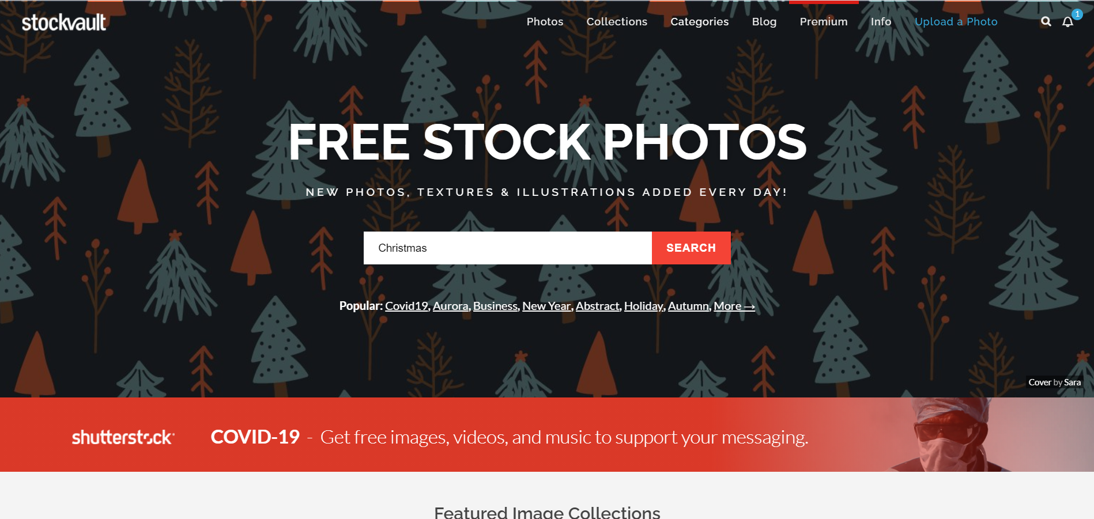
Task: Open the Premium tab
Action: [x=824, y=22]
